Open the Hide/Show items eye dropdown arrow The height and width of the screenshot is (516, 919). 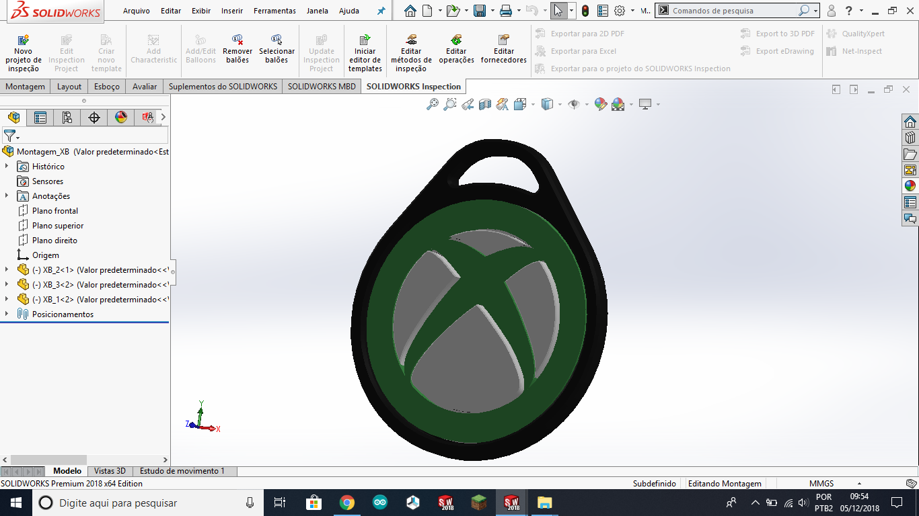(x=587, y=104)
